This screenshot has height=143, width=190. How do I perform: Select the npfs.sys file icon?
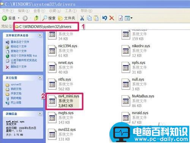click(x=126, y=67)
